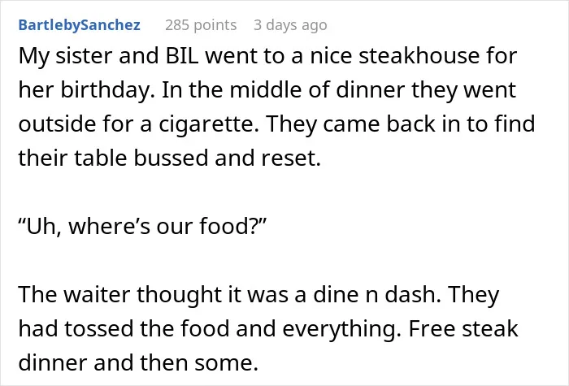Click the quote Uh, where's our food?

(142, 226)
